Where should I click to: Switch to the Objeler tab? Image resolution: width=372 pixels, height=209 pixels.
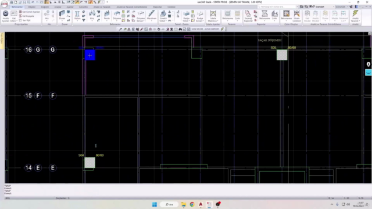pyautogui.click(x=32, y=7)
